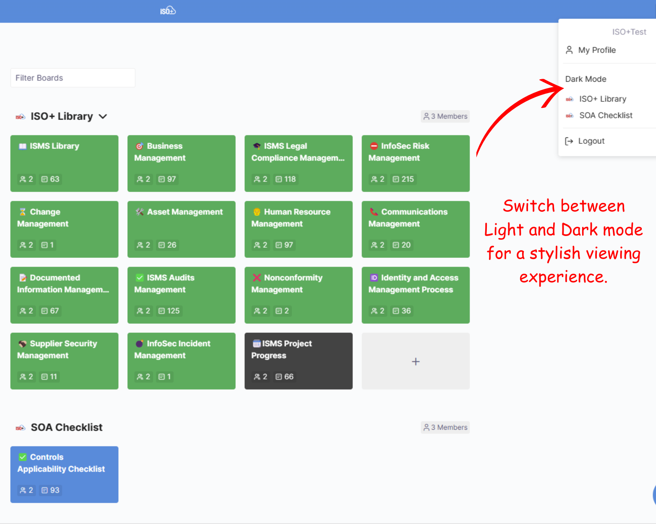656x524 pixels.
Task: Click Logout in the user menu
Action: click(x=591, y=141)
